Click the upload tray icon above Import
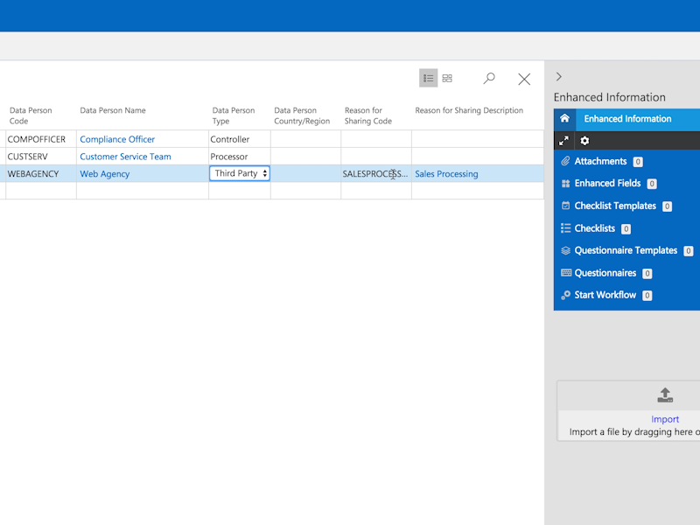 (x=665, y=395)
